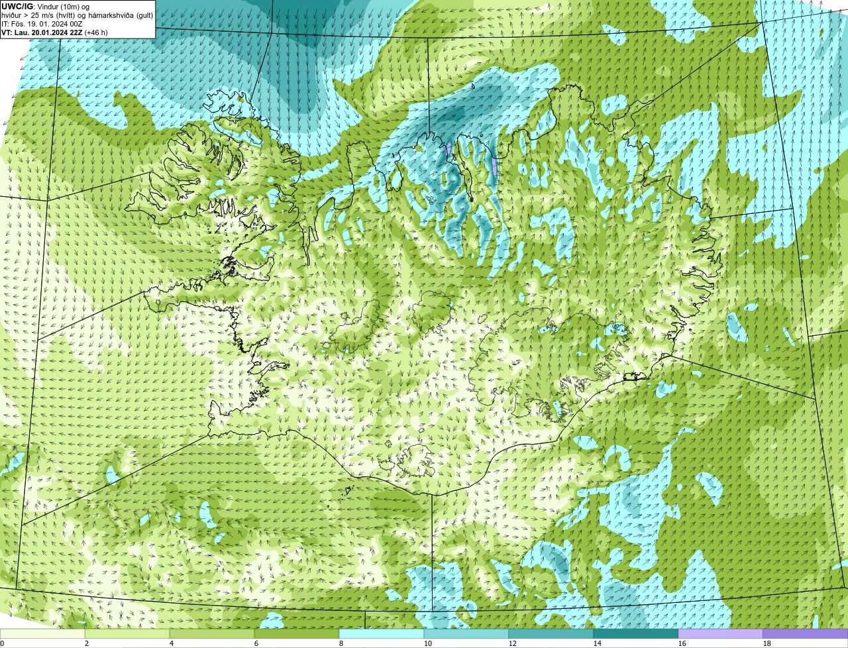Click the '6' label on the color scale
This screenshot has height=648, width=848.
pyautogui.click(x=256, y=643)
